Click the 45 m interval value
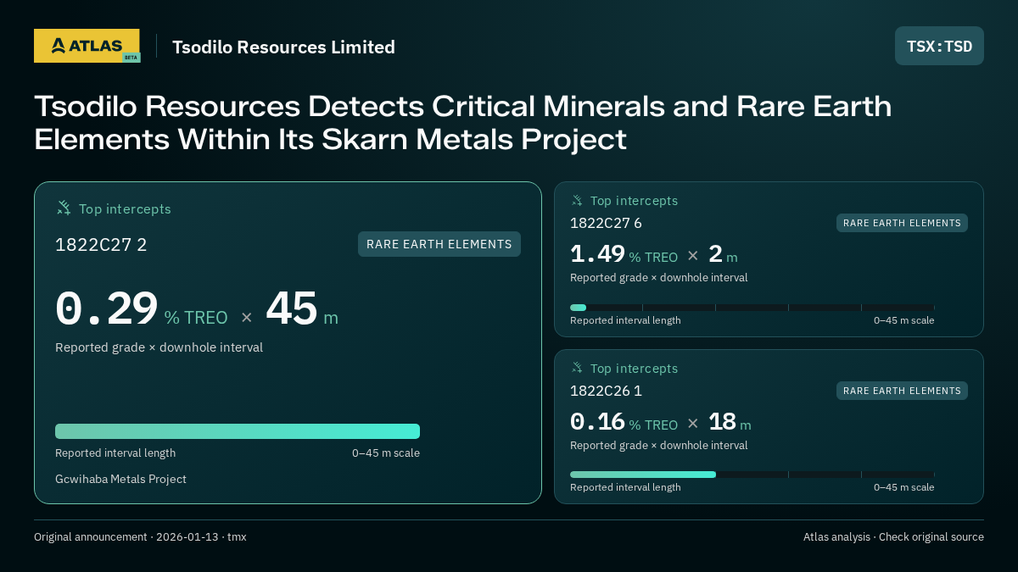The height and width of the screenshot is (572, 1018). coord(302,309)
